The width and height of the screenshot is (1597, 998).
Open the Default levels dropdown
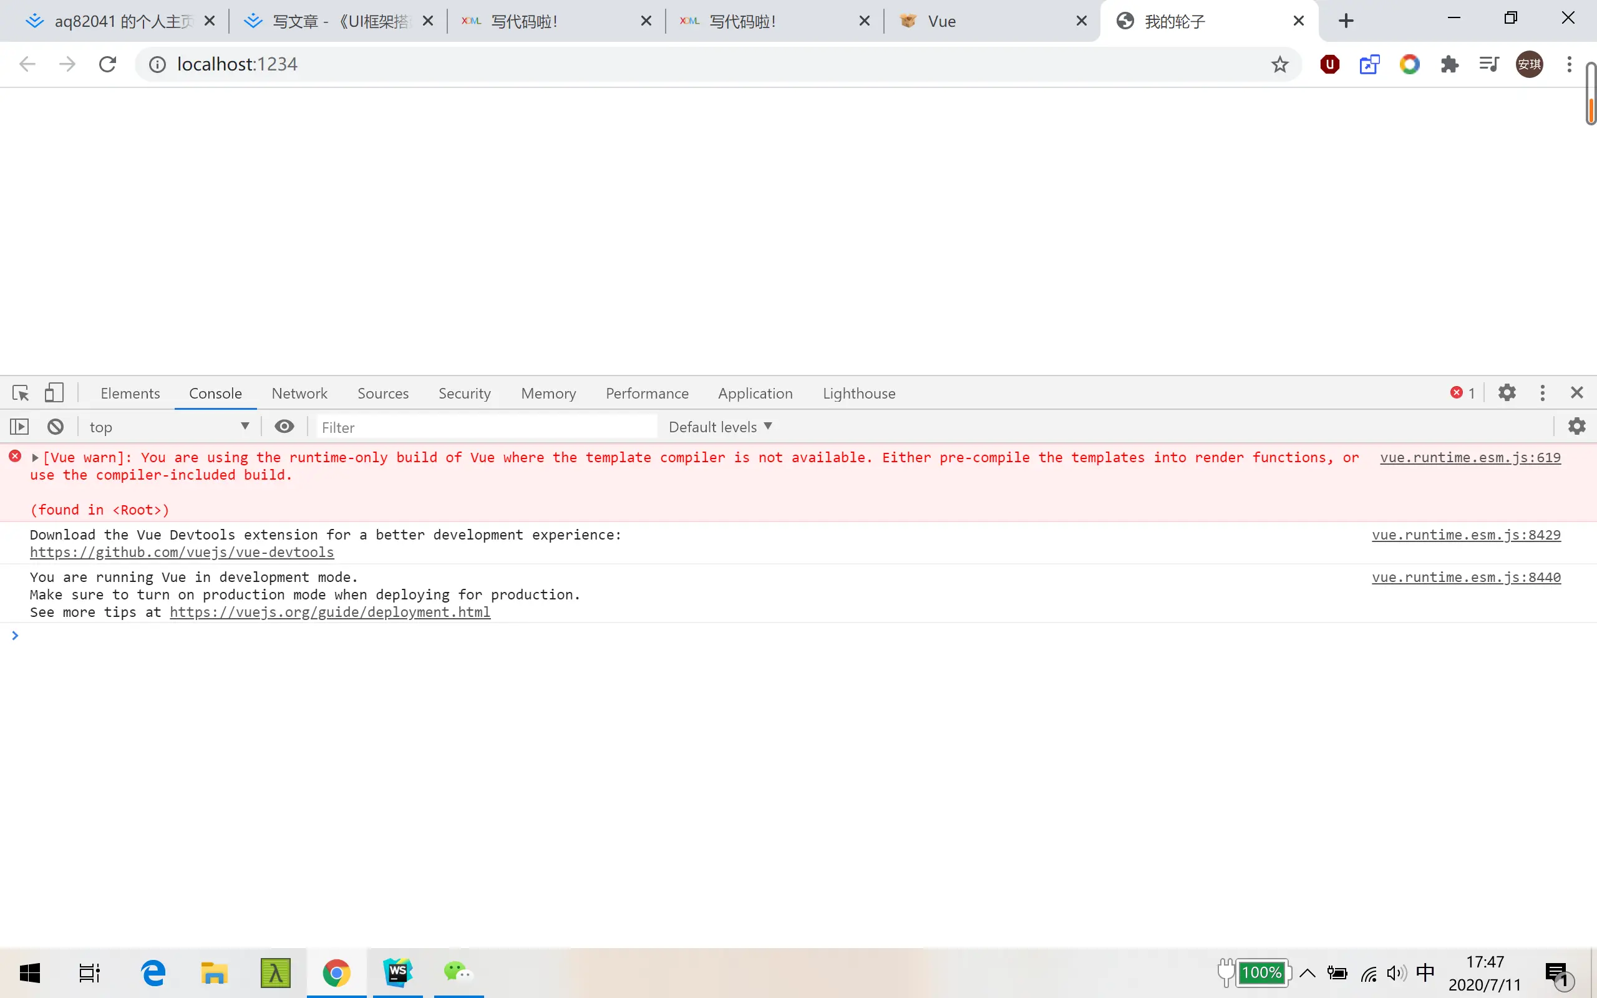coord(720,427)
